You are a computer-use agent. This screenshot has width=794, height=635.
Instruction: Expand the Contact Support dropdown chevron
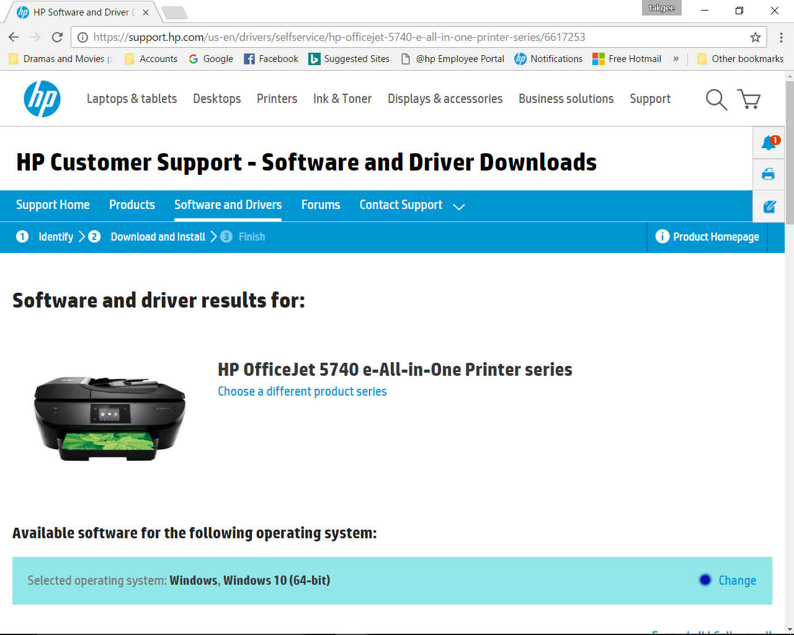tap(459, 206)
